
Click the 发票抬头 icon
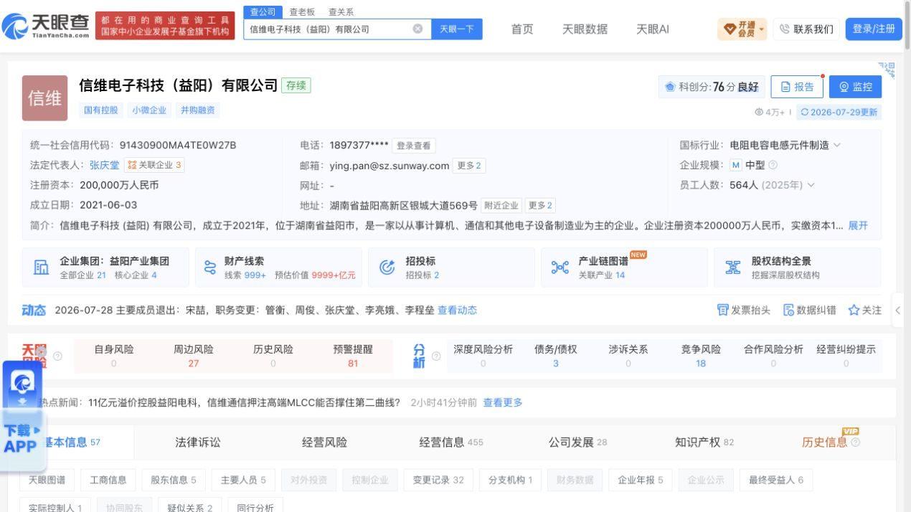coord(722,310)
